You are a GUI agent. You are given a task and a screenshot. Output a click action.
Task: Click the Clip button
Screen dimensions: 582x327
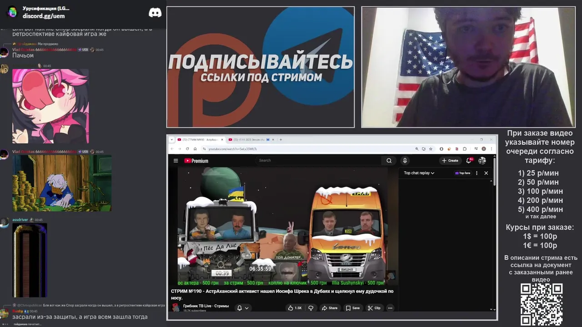(x=374, y=308)
